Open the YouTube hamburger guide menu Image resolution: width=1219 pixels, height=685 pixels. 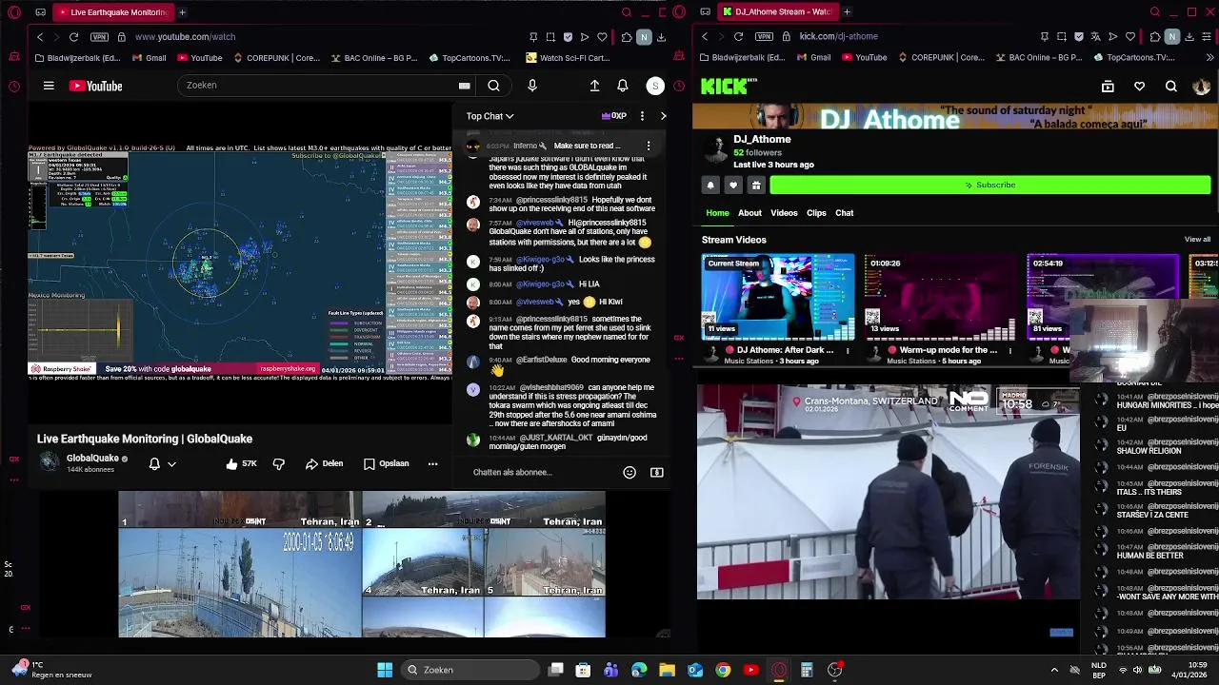49,86
